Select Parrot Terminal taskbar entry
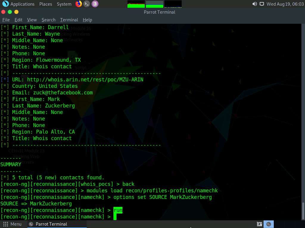305x228 pixels. 56,224
